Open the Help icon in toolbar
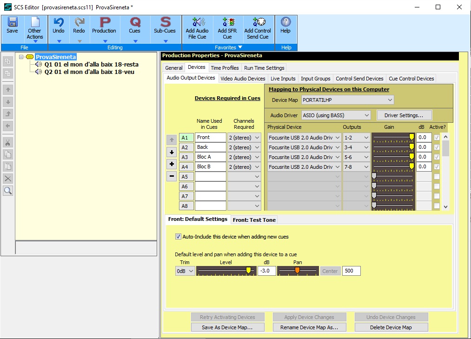The height and width of the screenshot is (339, 471). pyautogui.click(x=285, y=22)
